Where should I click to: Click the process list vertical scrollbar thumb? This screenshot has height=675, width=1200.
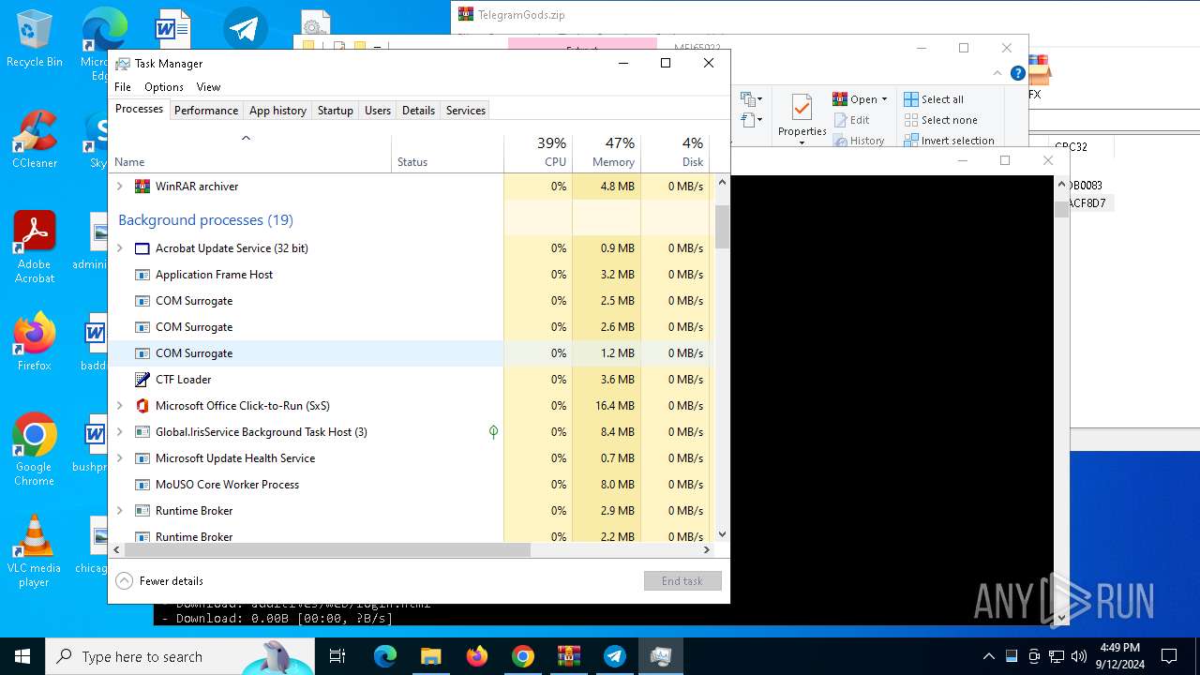click(722, 227)
